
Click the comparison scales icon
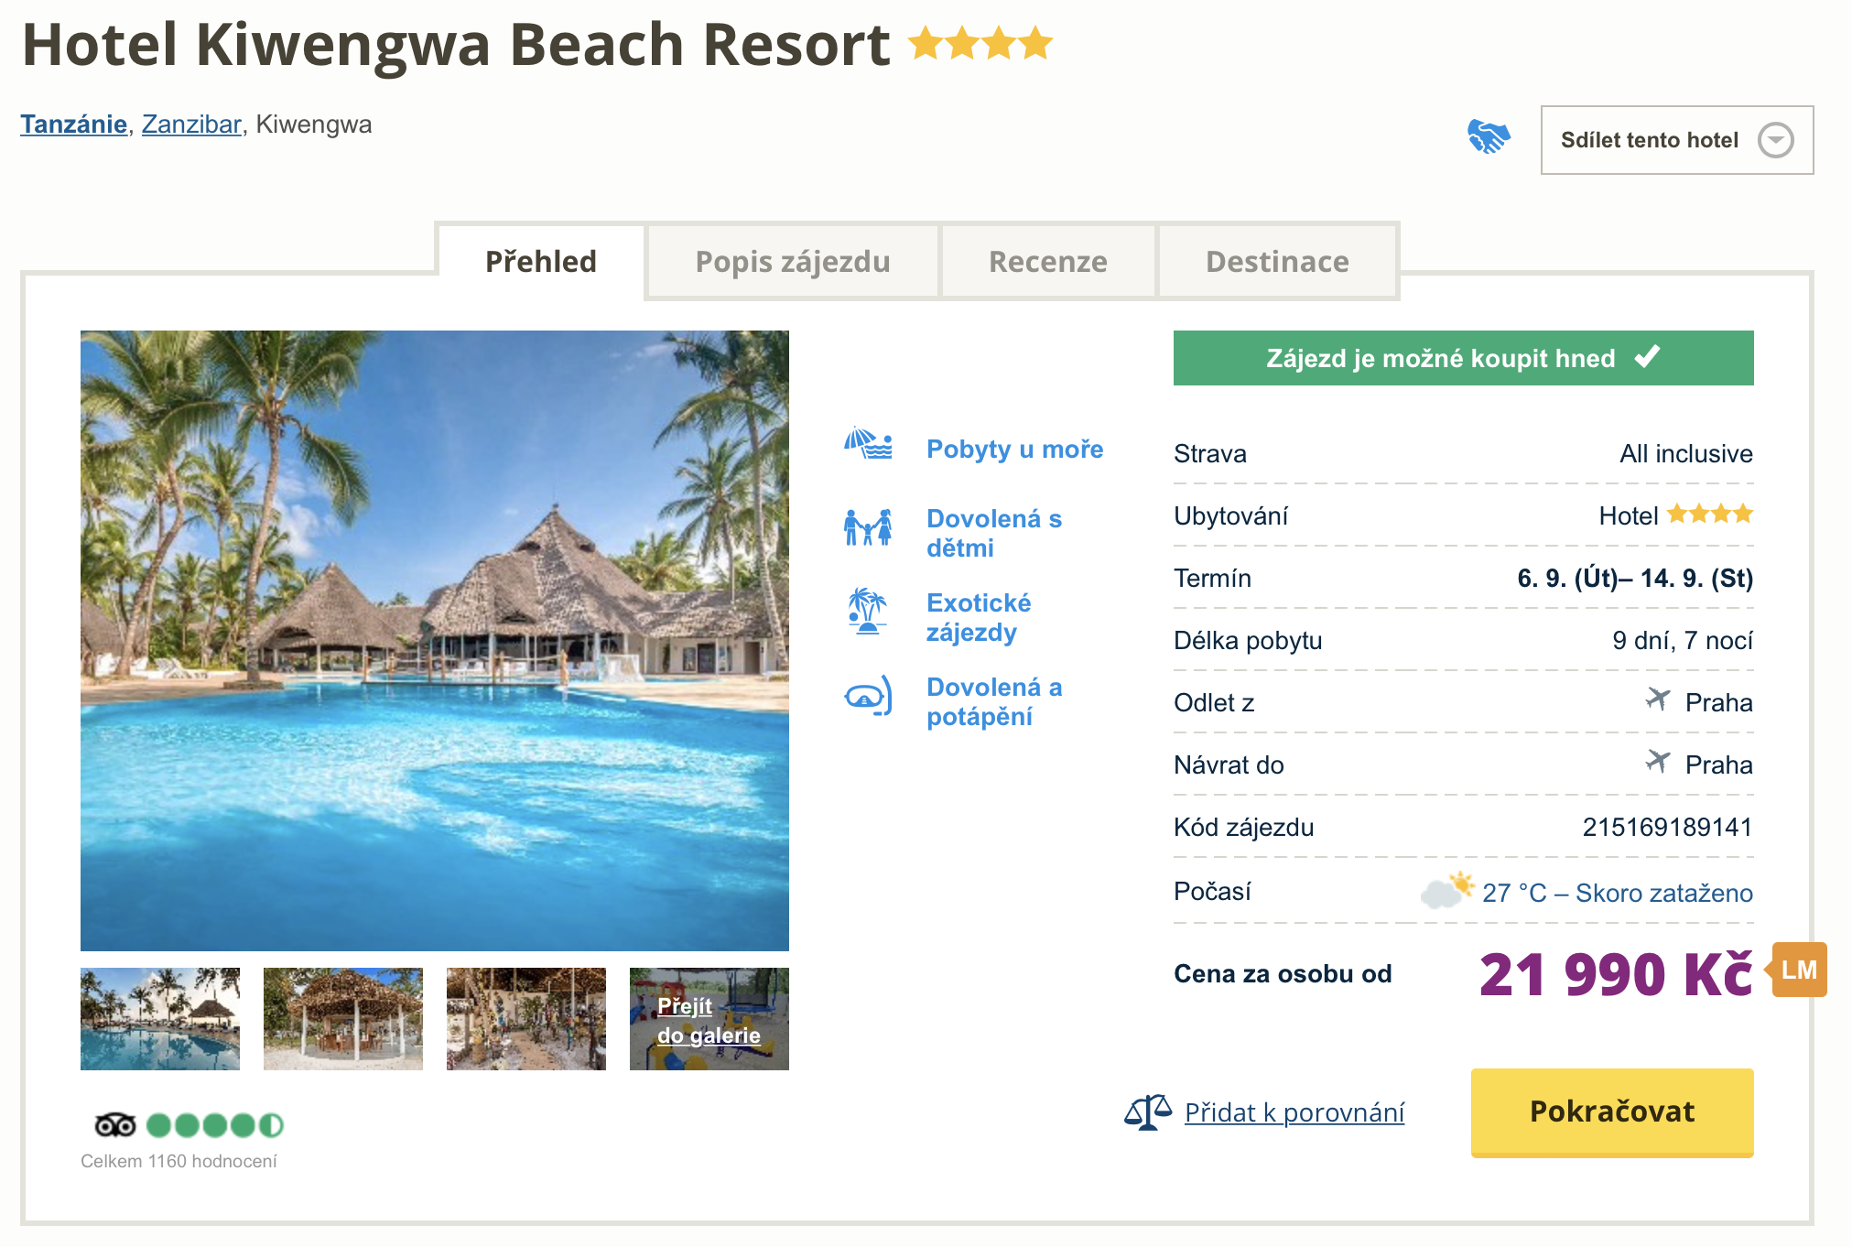click(1147, 1112)
